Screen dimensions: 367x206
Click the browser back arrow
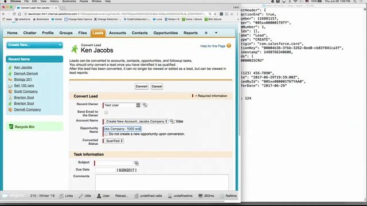(3, 14)
